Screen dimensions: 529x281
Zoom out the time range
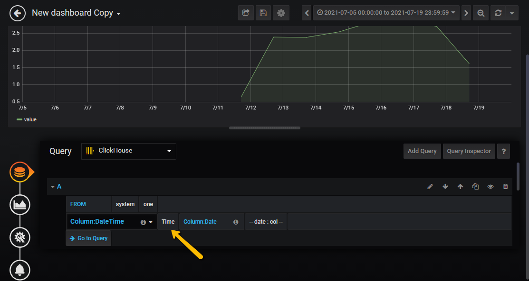click(481, 13)
